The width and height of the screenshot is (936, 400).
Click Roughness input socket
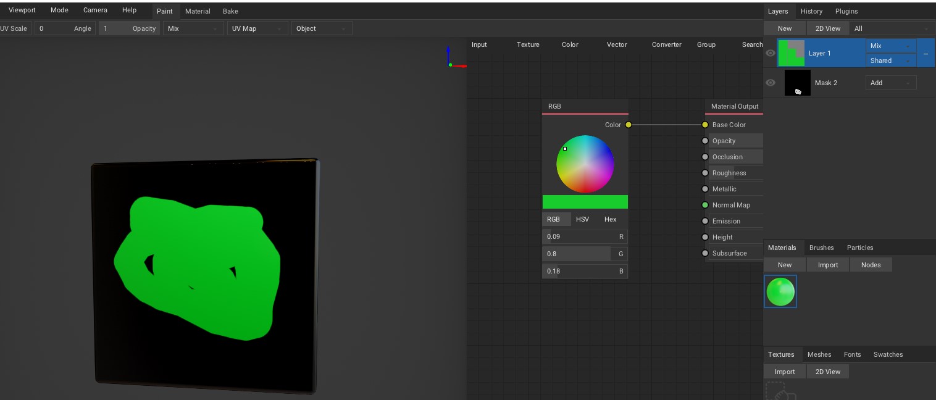coord(705,173)
